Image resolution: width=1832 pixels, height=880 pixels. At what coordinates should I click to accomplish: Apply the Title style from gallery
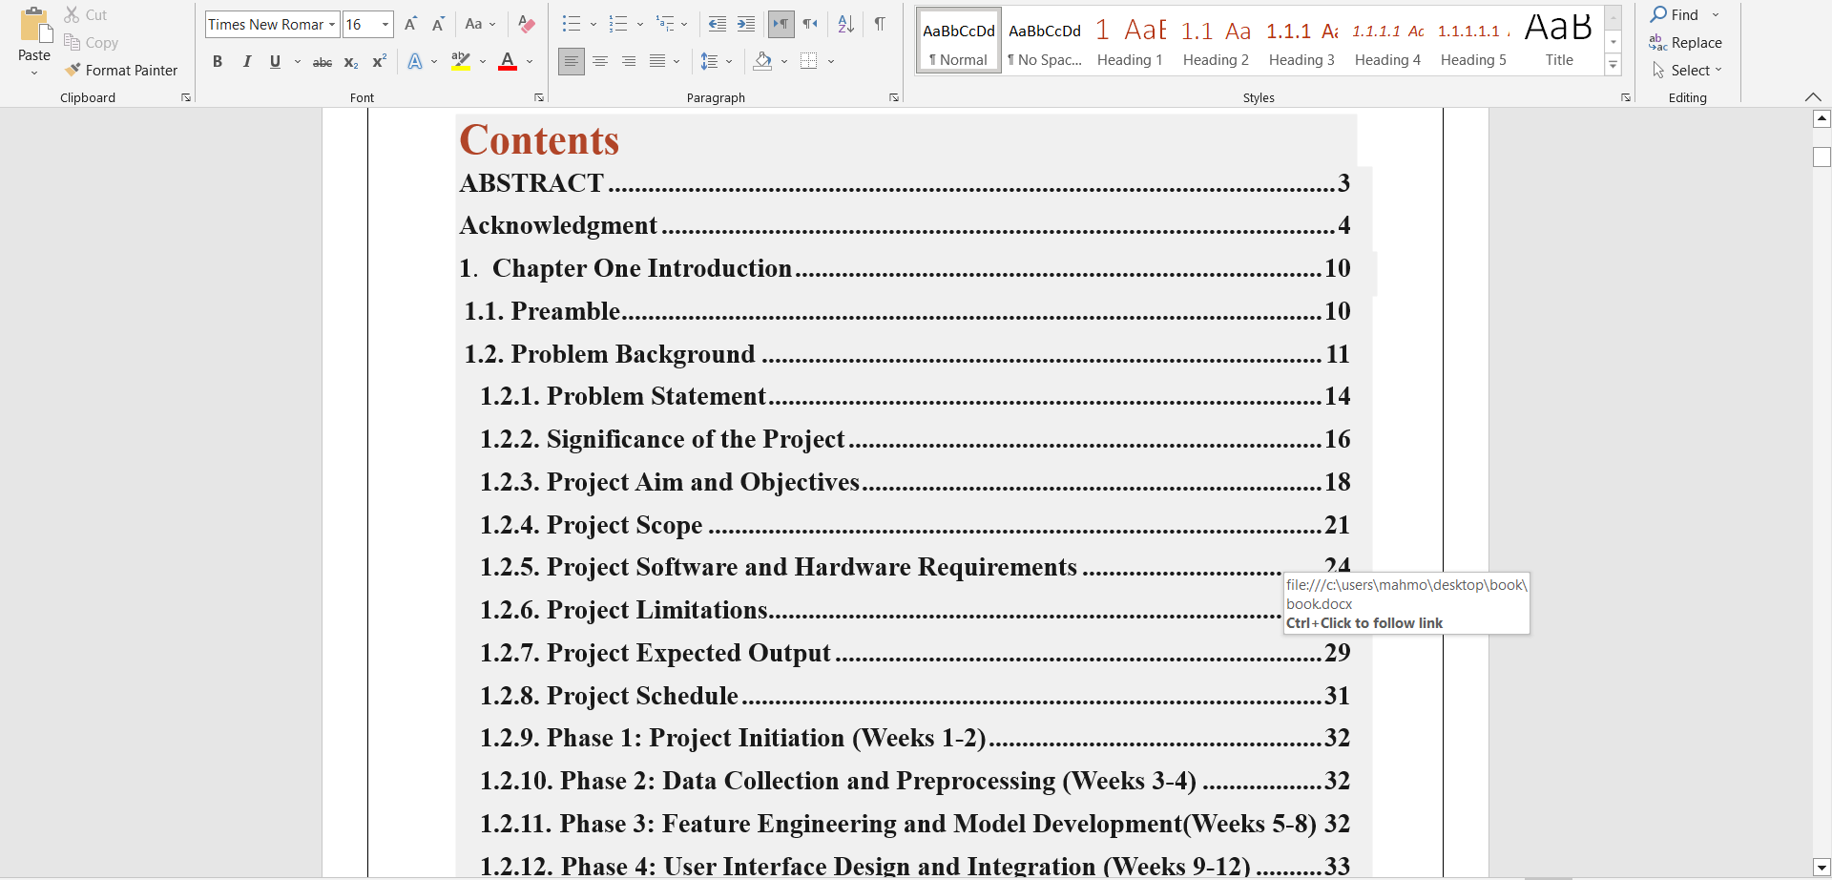pos(1559,42)
